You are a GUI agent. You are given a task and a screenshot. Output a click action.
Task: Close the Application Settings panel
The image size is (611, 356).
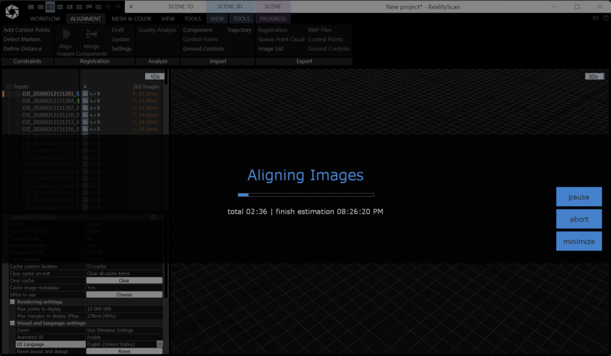[x=161, y=217]
